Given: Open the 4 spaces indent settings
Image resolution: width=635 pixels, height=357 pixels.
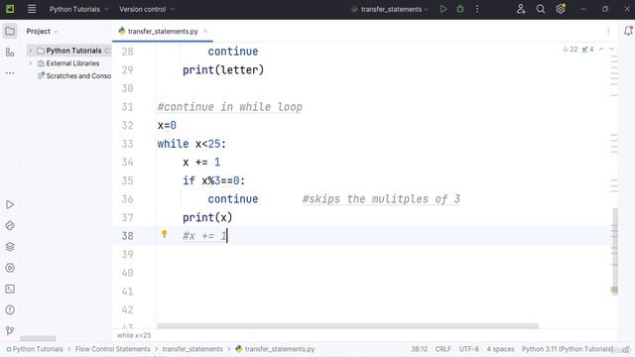Looking at the screenshot, I should click(x=500, y=349).
